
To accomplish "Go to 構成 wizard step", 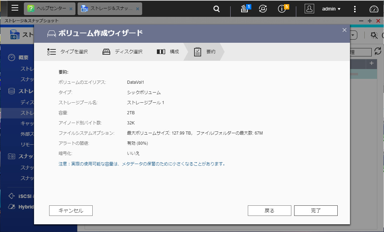I will point(168,52).
